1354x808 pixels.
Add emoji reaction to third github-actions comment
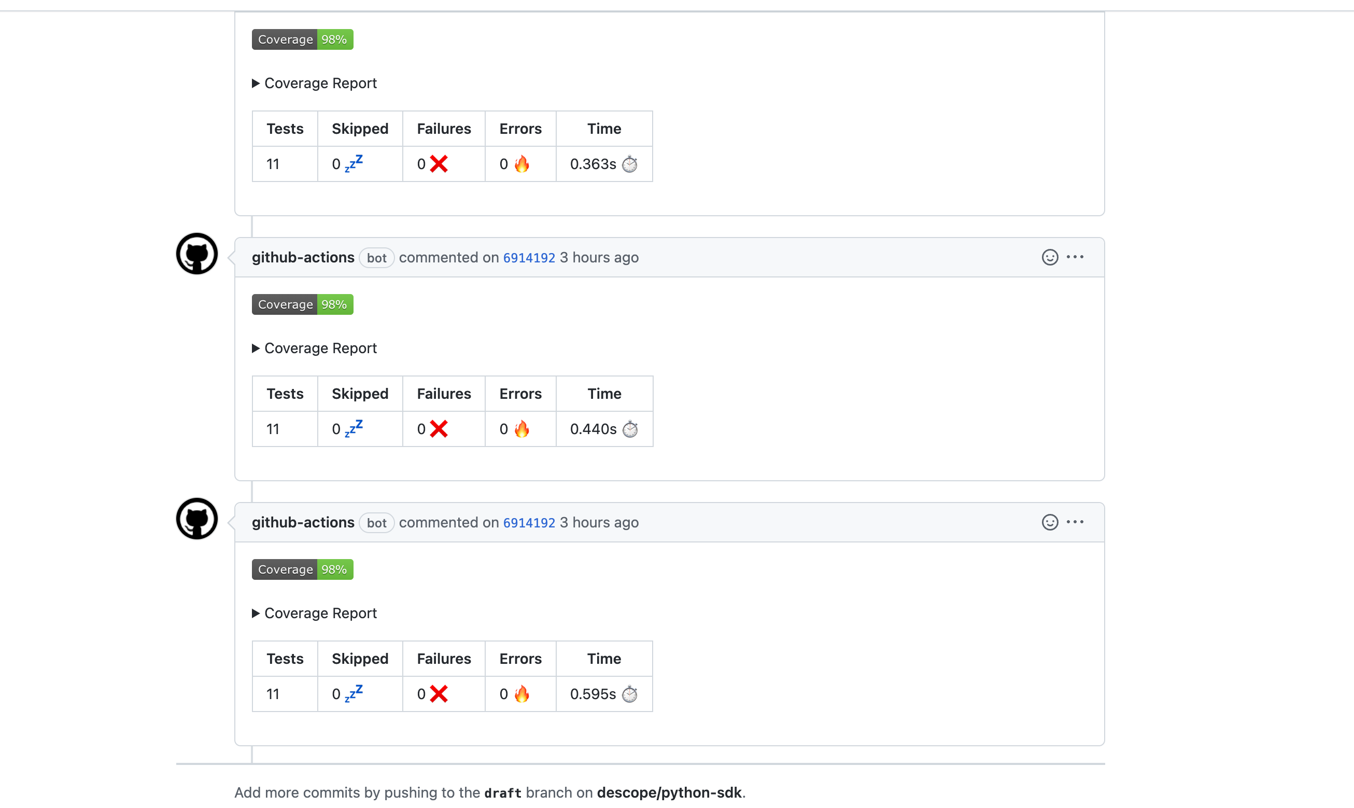coord(1049,522)
